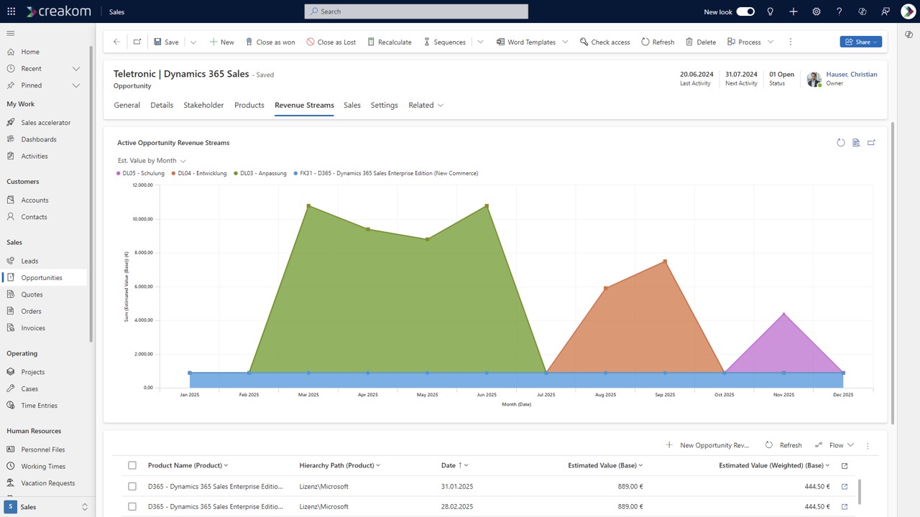Select the 31.01.2025 row checkbox

(x=132, y=486)
